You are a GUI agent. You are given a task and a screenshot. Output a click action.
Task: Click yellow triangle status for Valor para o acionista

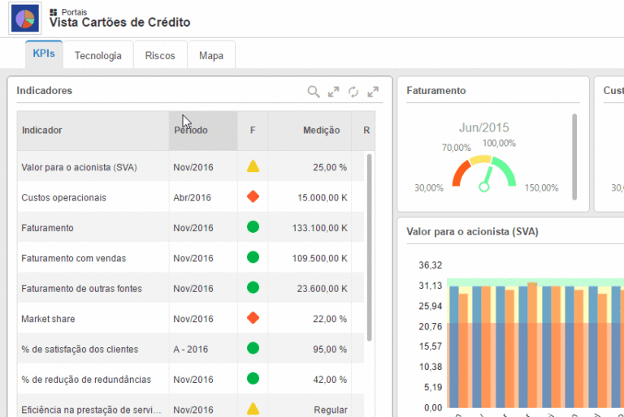(253, 167)
